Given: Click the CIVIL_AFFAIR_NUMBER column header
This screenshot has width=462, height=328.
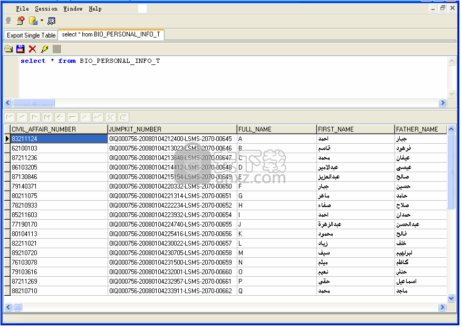Looking at the screenshot, I should (x=59, y=129).
